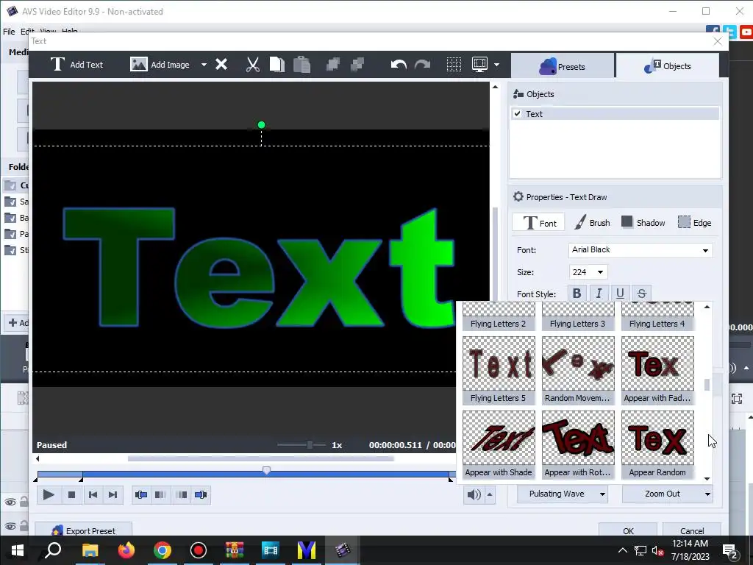Delete the object with the X icon
This screenshot has height=565, width=753.
(x=221, y=65)
